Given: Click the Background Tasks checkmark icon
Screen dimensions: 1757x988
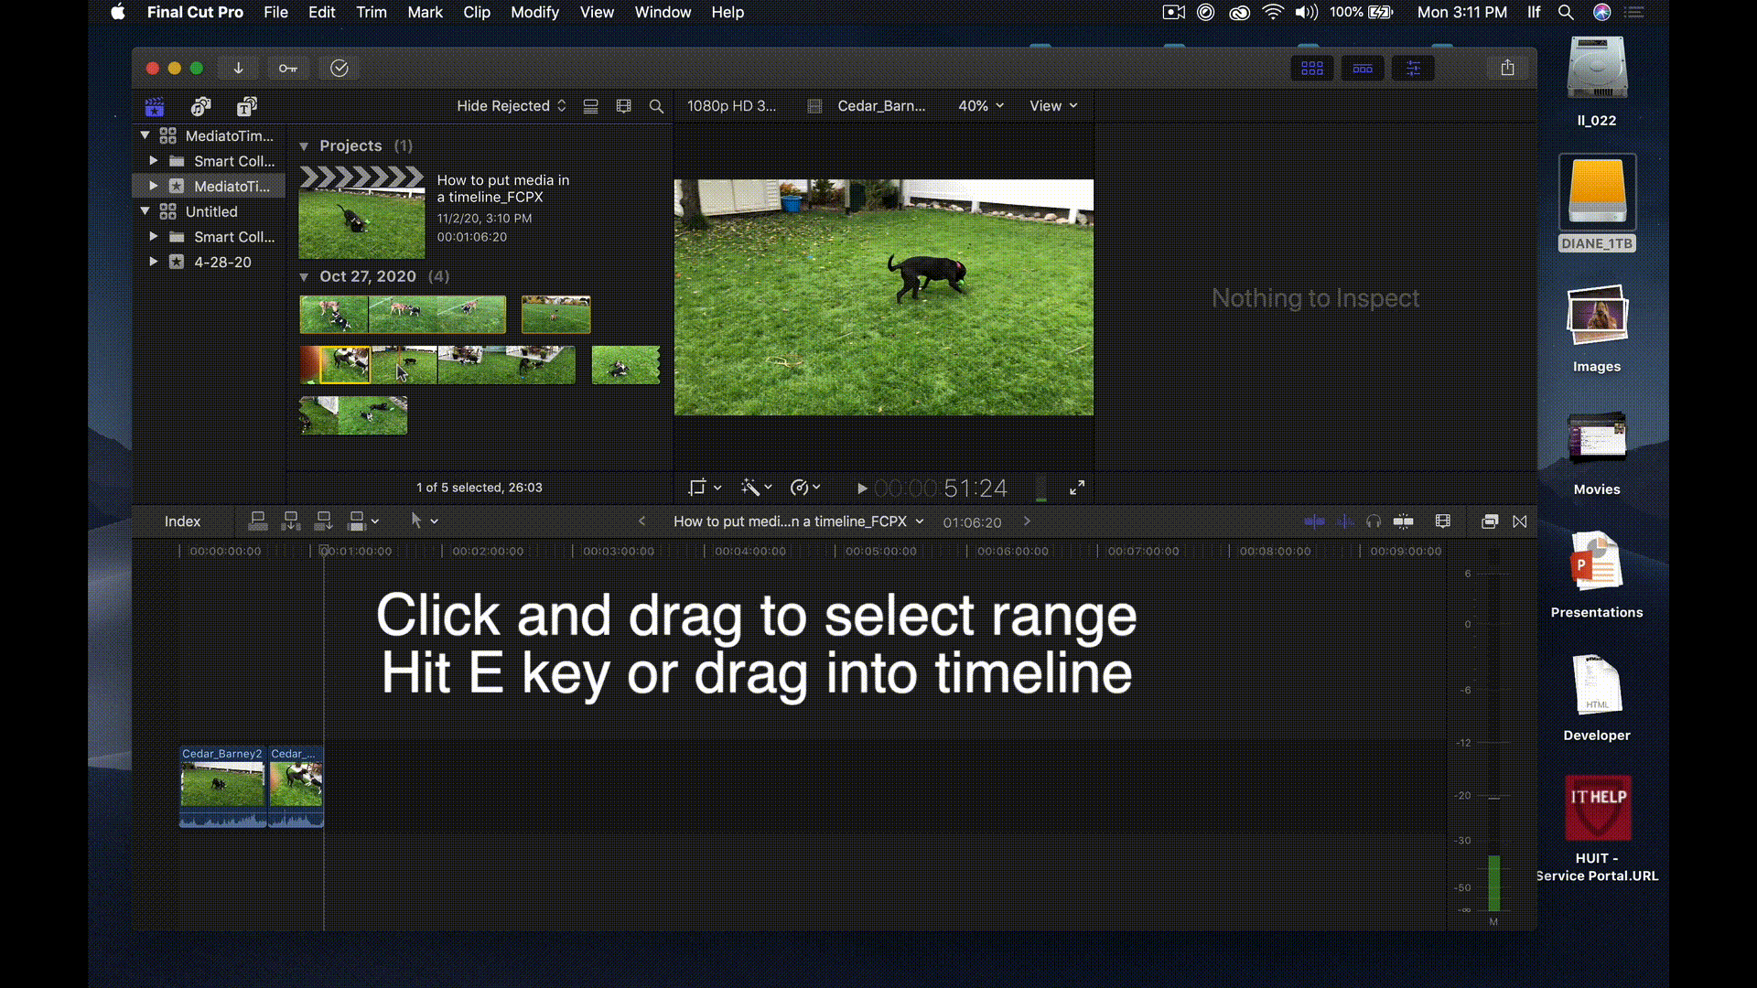Looking at the screenshot, I should (340, 68).
